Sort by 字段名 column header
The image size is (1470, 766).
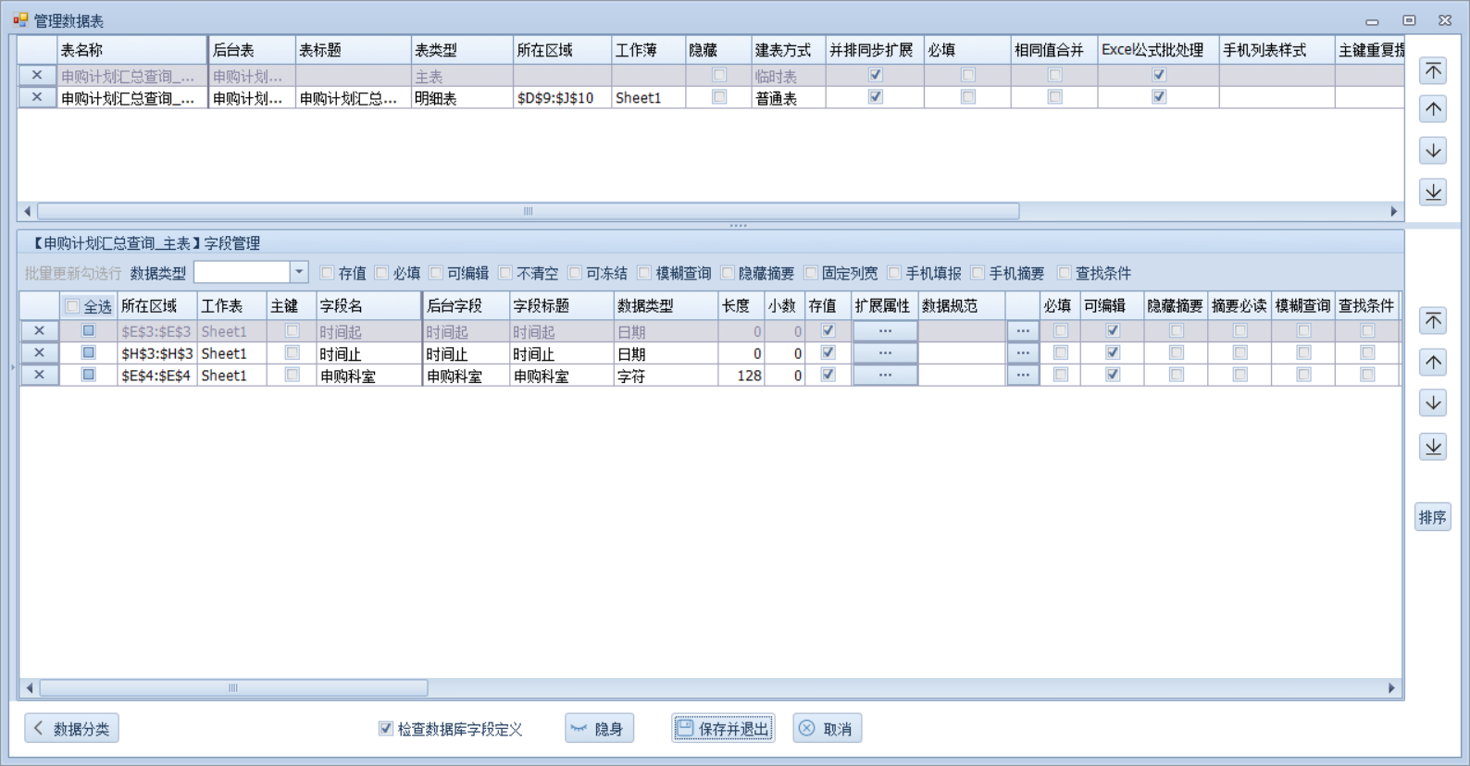tap(366, 306)
